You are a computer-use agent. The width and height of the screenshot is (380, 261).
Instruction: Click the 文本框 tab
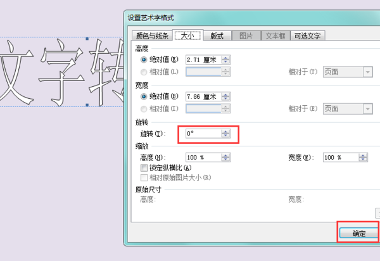tap(275, 36)
